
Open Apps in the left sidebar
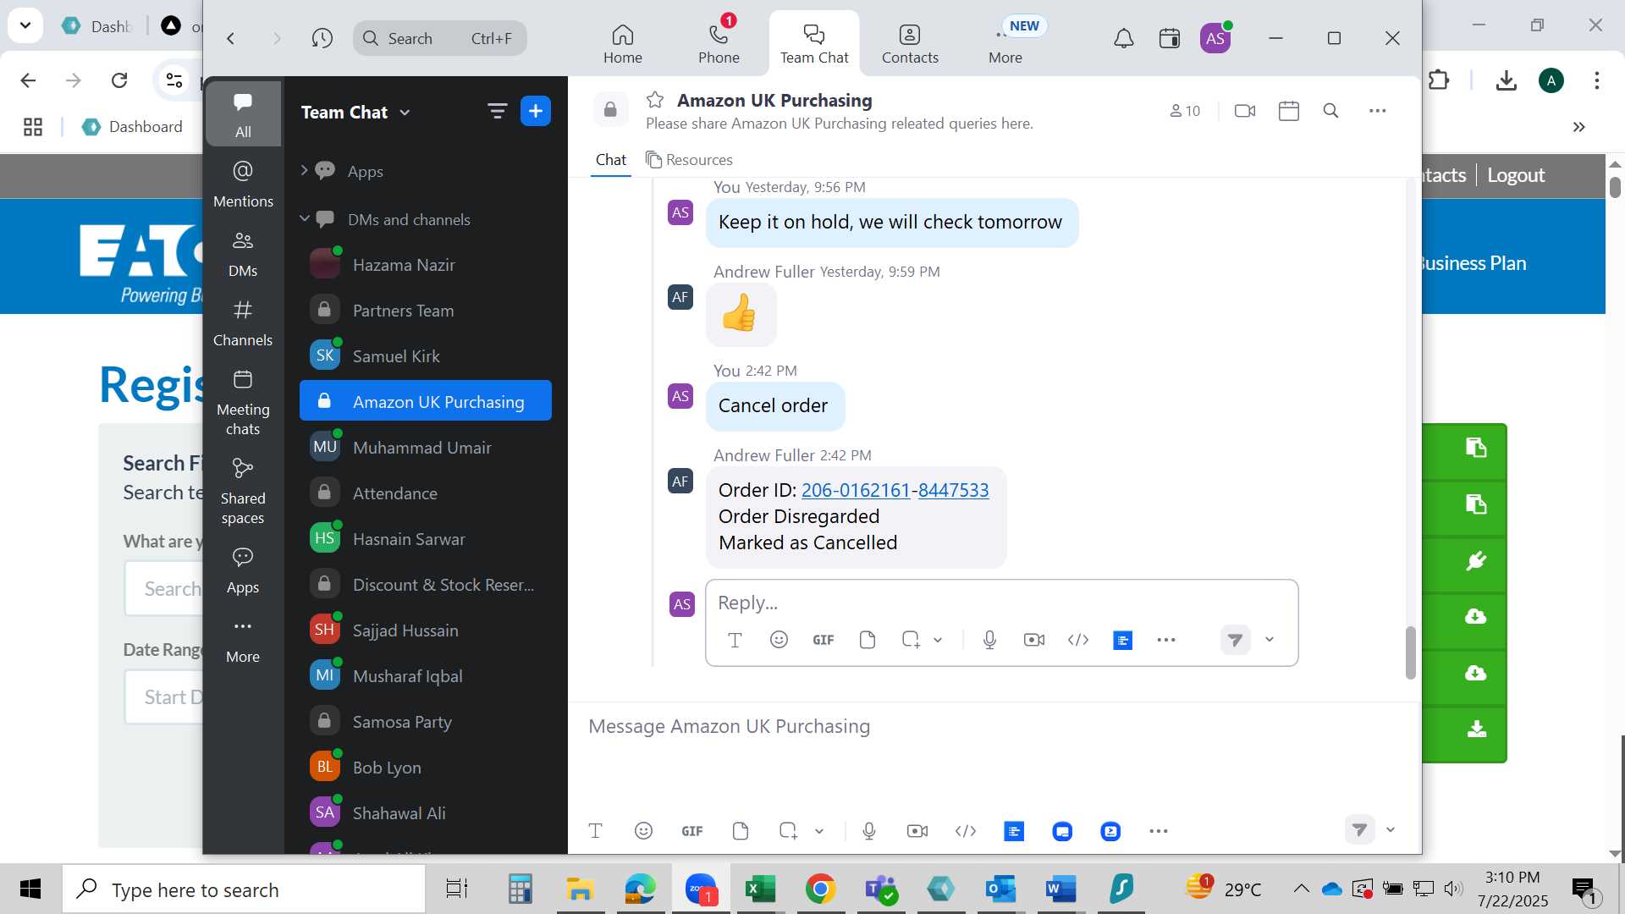(x=243, y=570)
